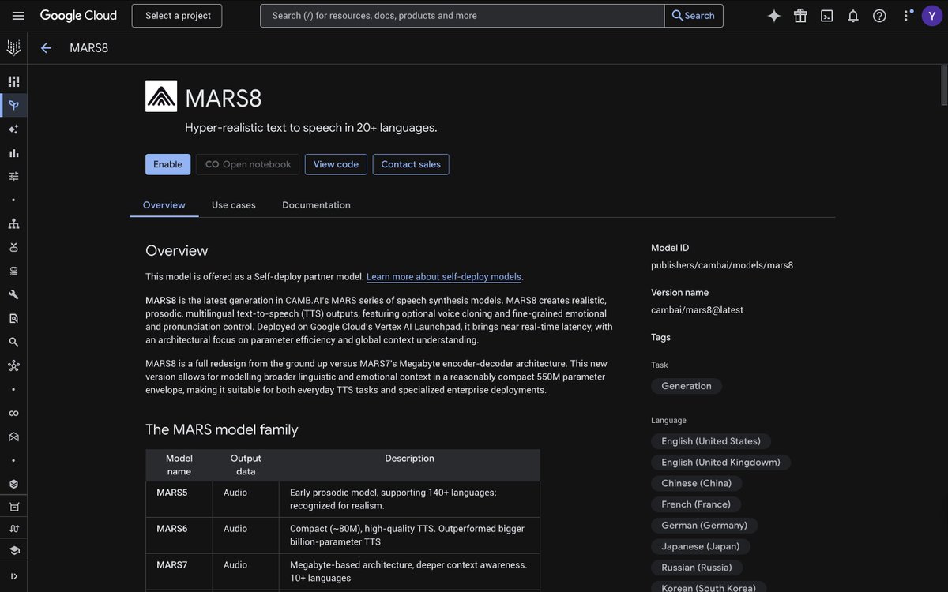
Task: Click the page vertical scrollbar
Action: coord(944,84)
